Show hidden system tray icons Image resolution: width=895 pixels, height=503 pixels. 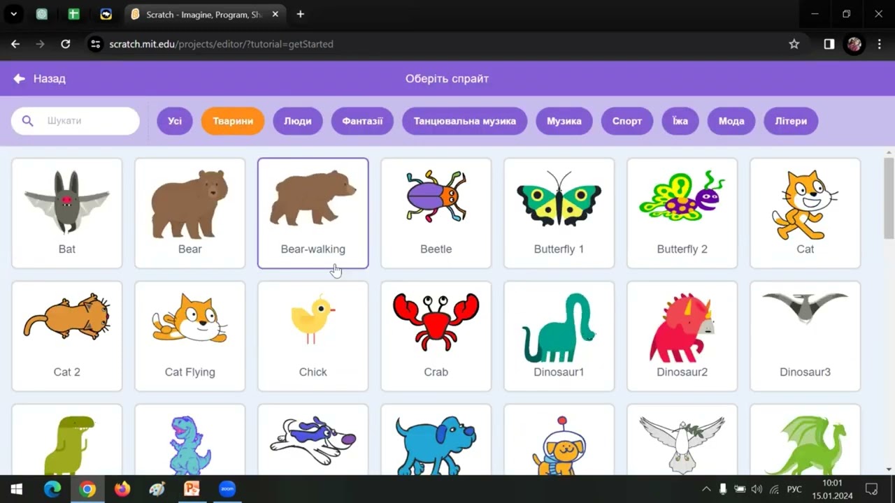coord(706,489)
